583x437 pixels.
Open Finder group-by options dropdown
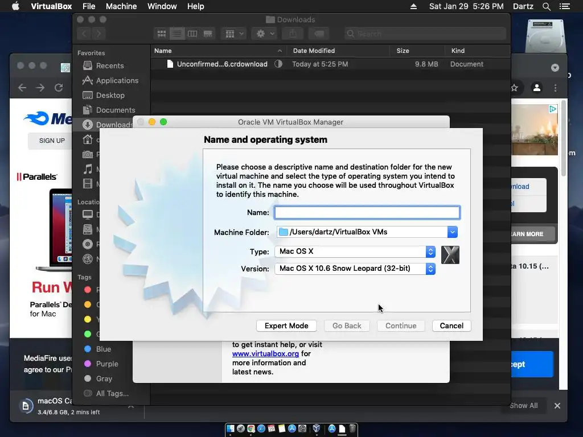[234, 34]
